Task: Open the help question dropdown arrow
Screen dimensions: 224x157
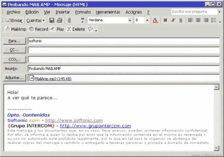Action: click(219, 12)
